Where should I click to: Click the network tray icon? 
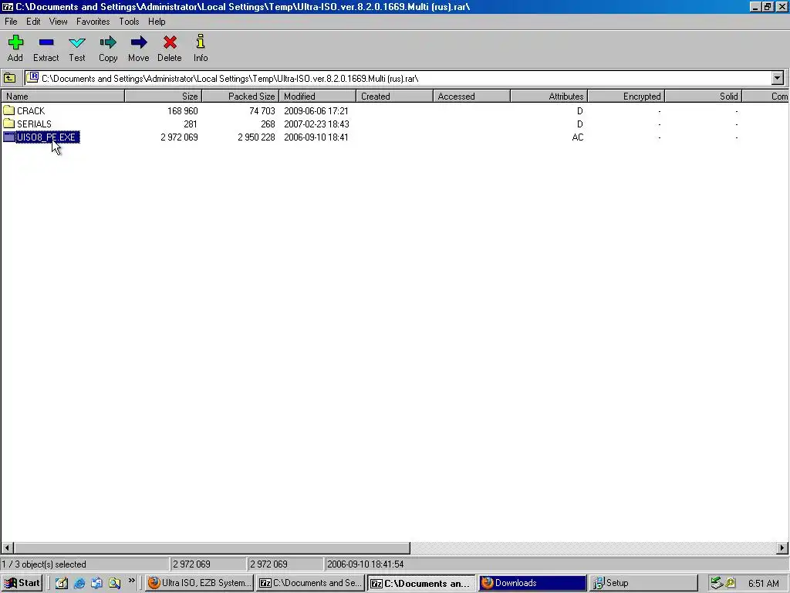tap(717, 584)
